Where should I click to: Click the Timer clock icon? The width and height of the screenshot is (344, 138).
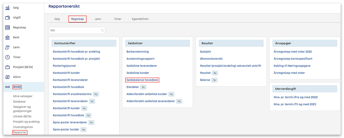pos(7,57)
